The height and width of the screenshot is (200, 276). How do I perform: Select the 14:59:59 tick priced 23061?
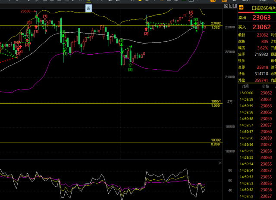coord(257,99)
